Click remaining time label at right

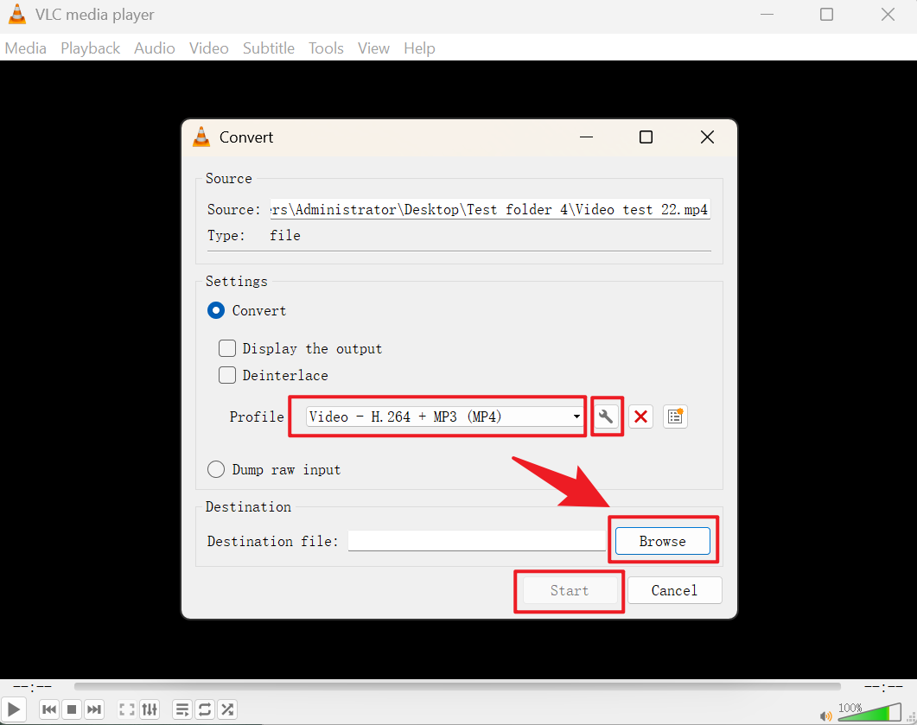[883, 686]
